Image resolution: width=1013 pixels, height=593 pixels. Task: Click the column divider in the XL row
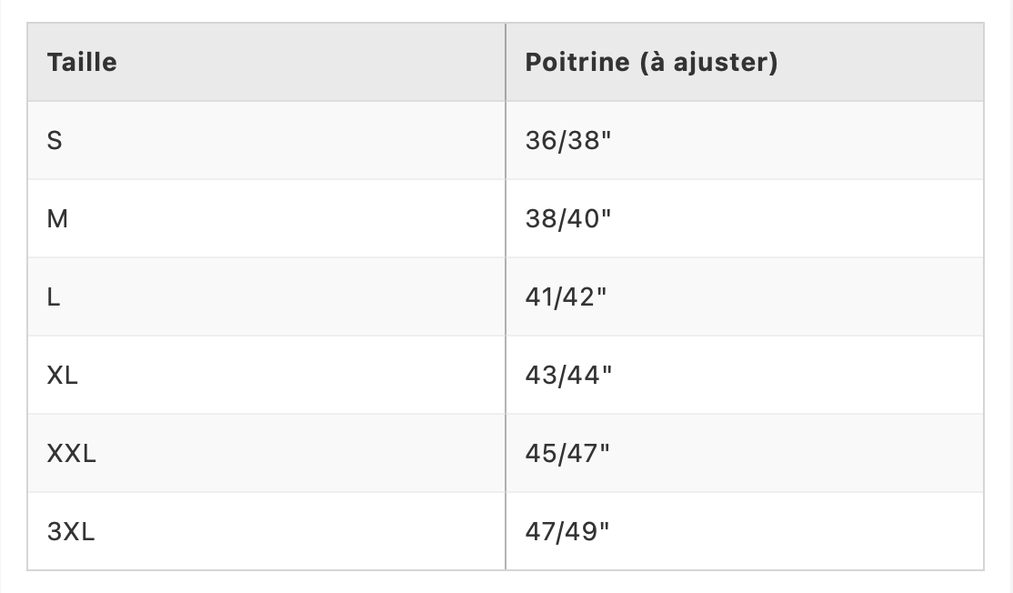506,376
